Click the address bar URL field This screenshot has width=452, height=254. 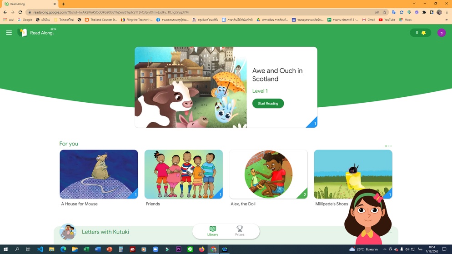pyautogui.click(x=202, y=12)
